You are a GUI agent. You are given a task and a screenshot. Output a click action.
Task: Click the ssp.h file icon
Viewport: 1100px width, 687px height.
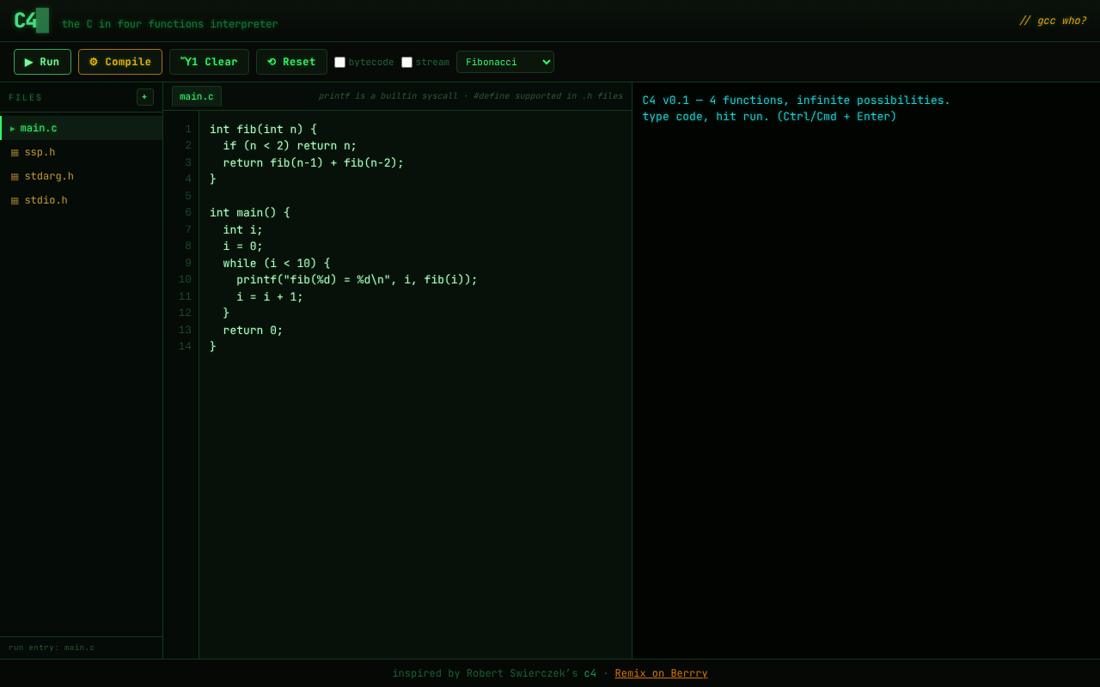click(15, 153)
